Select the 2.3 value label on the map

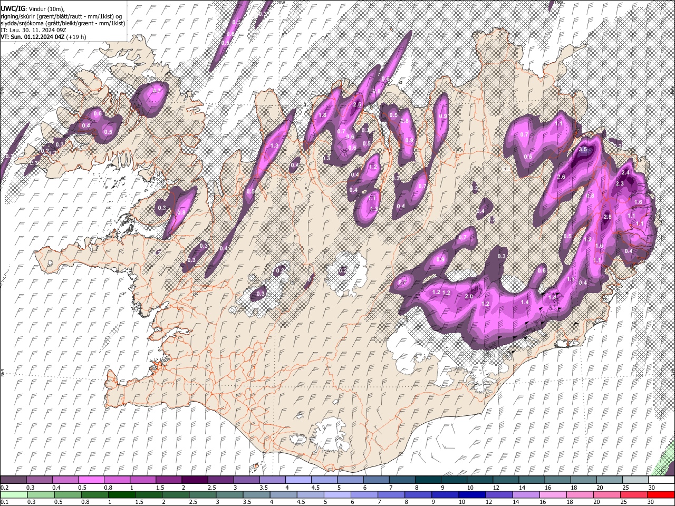tap(620, 183)
